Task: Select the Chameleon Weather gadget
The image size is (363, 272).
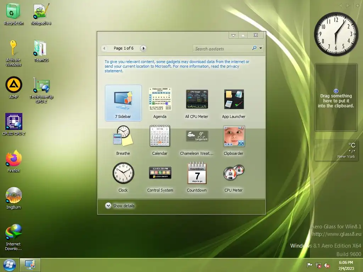Action: pyautogui.click(x=197, y=142)
